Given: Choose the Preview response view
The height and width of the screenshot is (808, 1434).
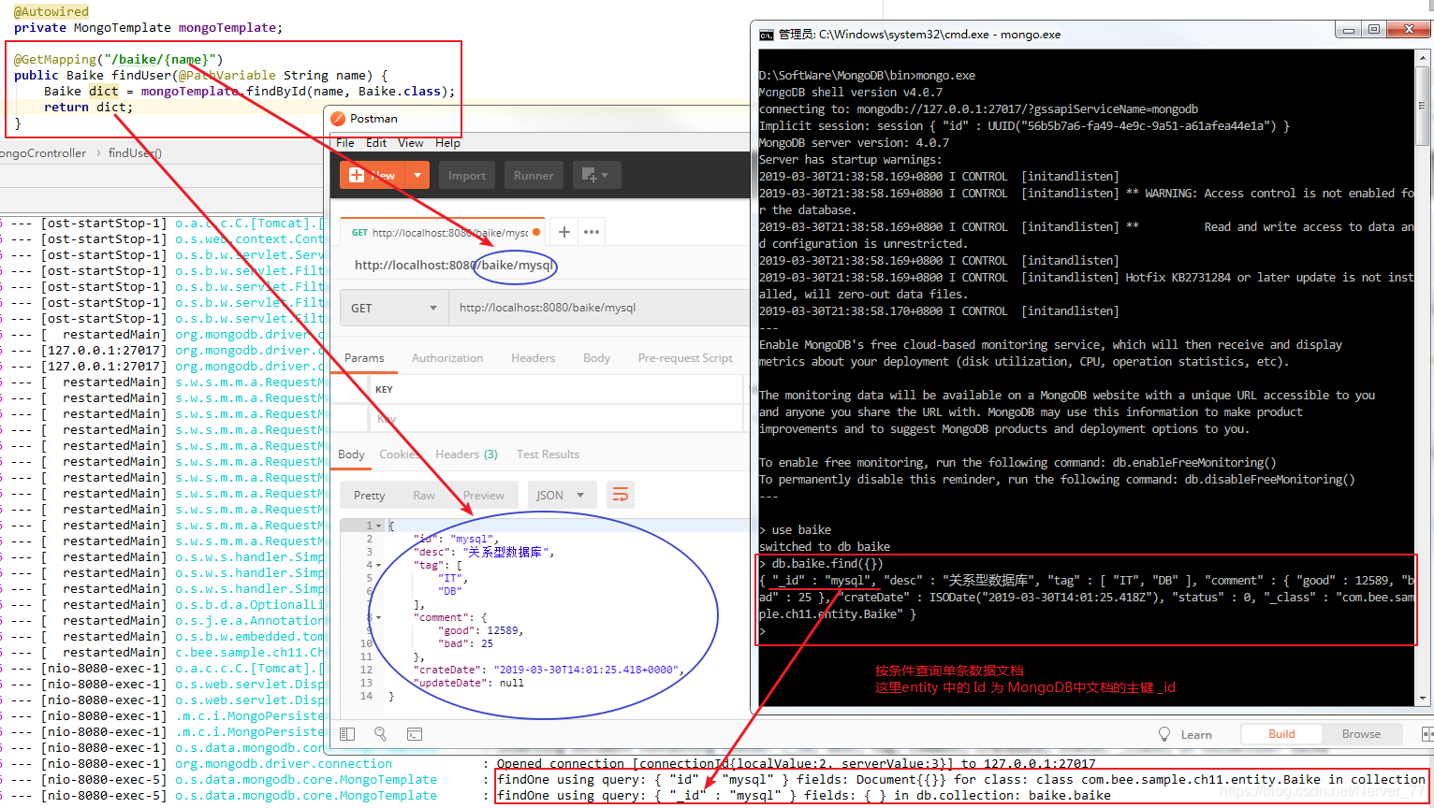Looking at the screenshot, I should [483, 496].
